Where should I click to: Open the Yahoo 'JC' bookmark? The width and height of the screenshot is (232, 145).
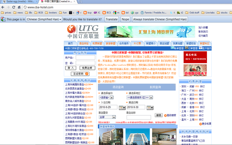(97, 13)
